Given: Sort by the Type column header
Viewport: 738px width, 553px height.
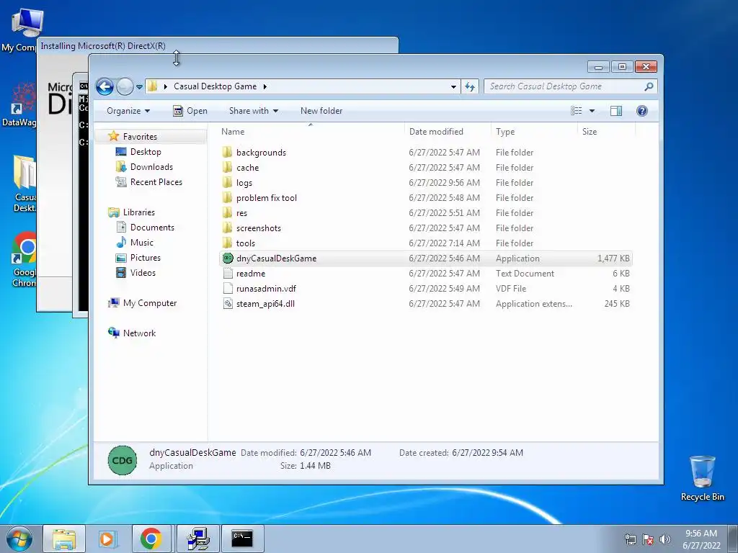Looking at the screenshot, I should coord(534,132).
